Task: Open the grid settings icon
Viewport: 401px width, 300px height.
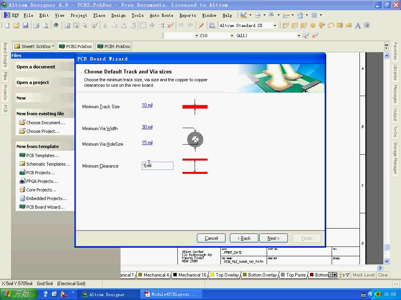Action: tap(314, 15)
